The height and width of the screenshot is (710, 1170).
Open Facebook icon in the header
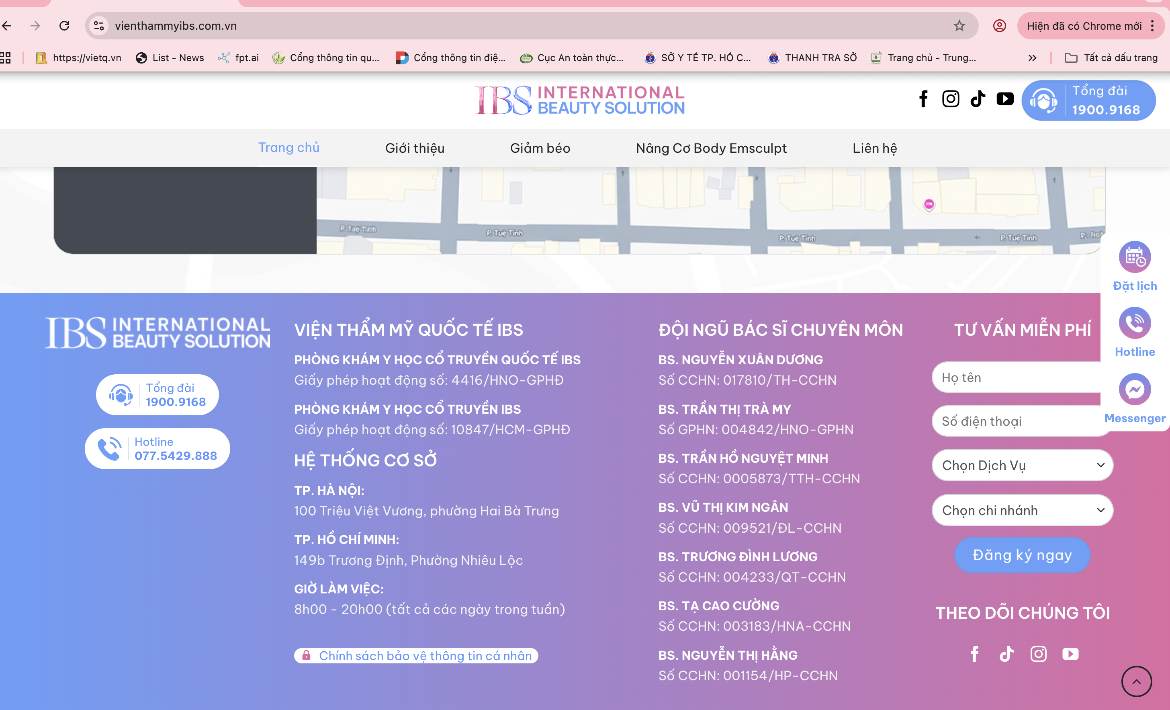coord(923,99)
